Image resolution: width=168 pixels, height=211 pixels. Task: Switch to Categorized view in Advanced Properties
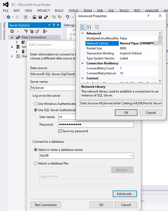[83, 27]
